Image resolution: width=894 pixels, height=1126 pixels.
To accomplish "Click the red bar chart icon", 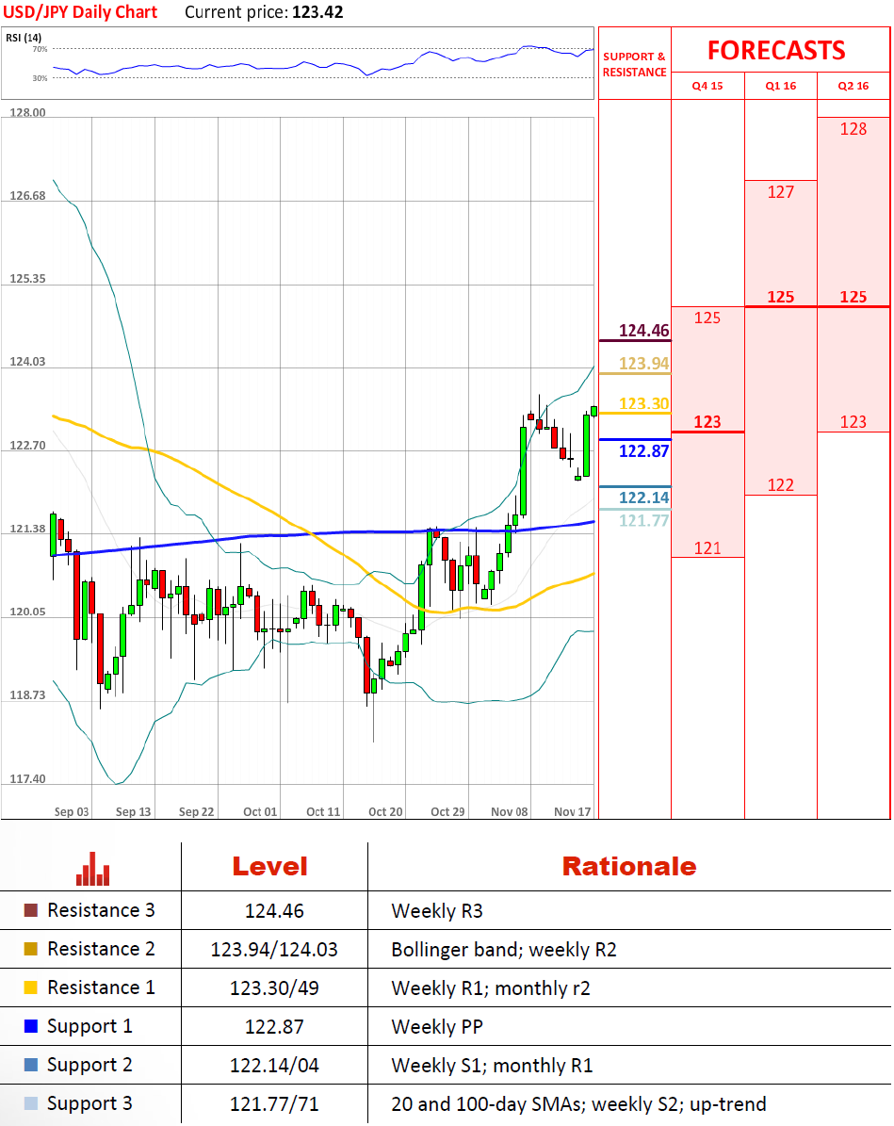I will (x=92, y=869).
